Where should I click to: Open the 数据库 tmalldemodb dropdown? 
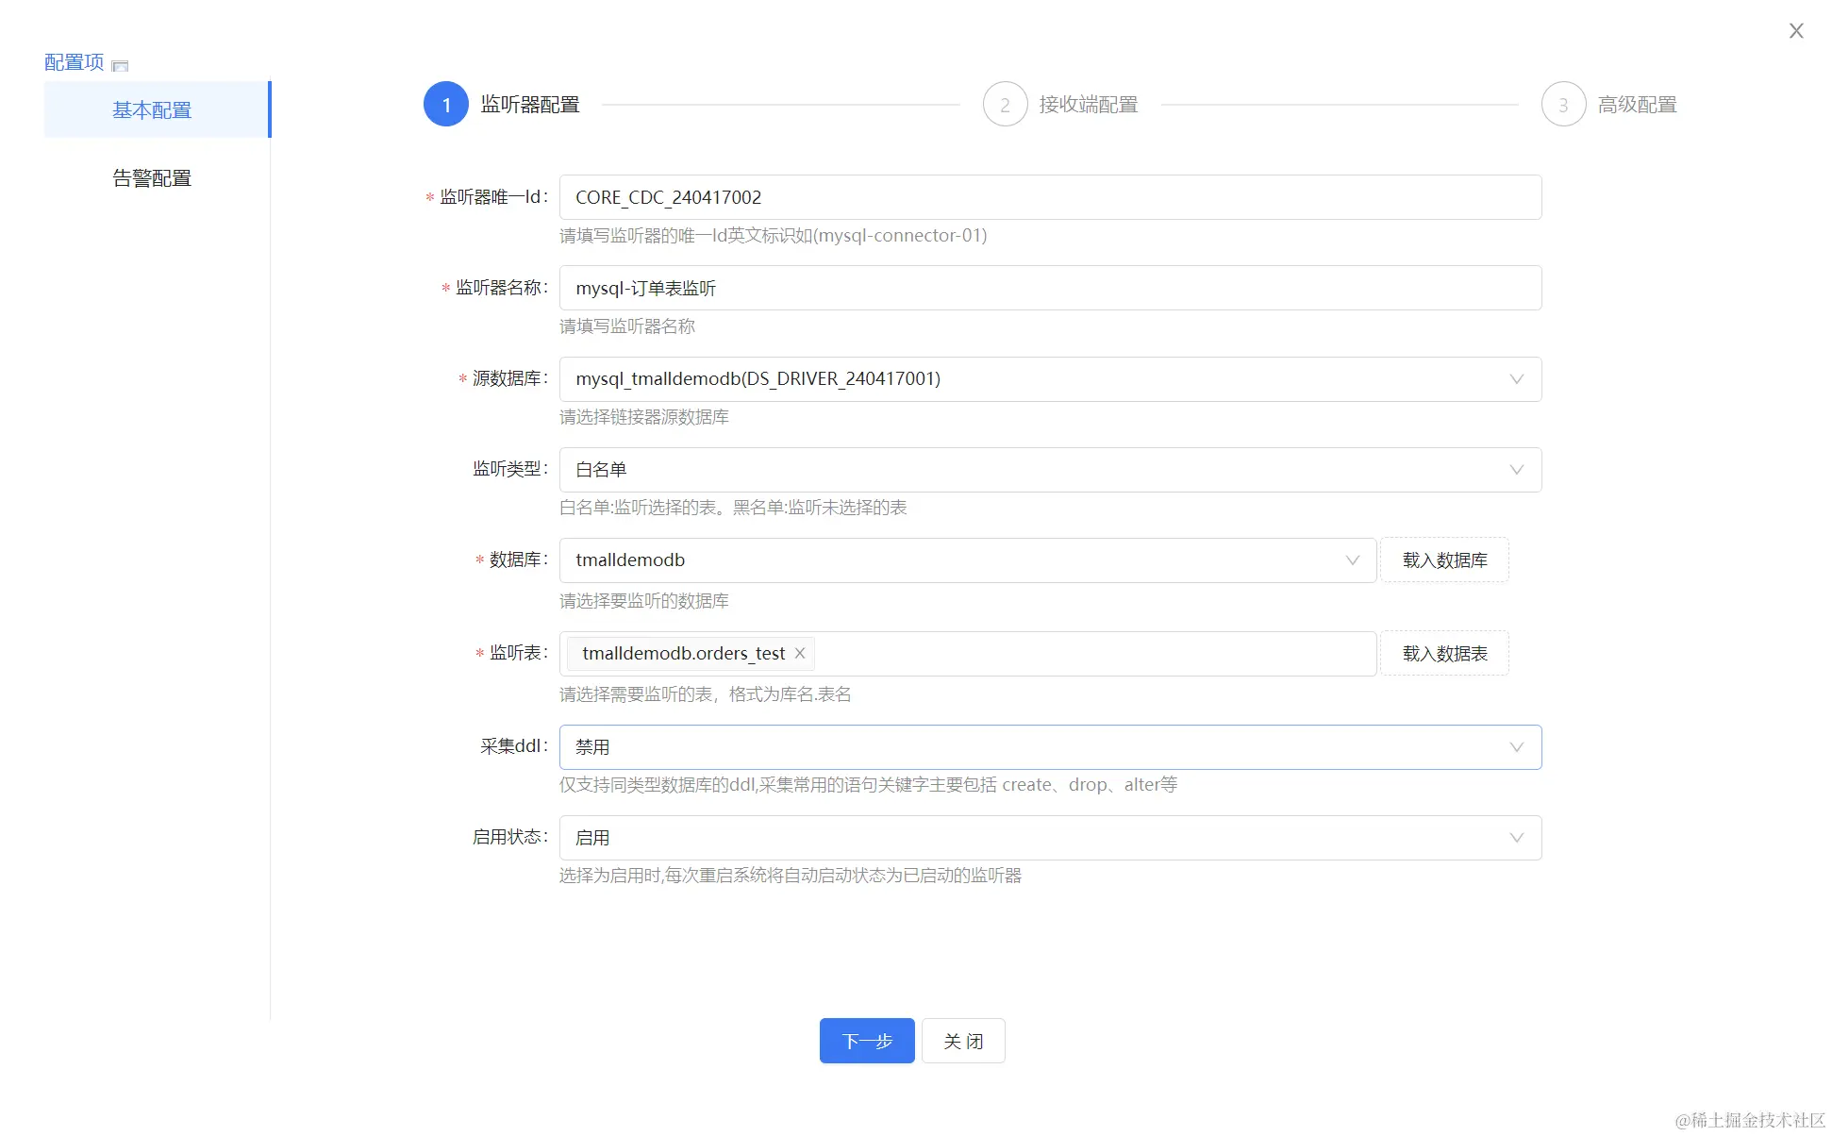[1352, 560]
